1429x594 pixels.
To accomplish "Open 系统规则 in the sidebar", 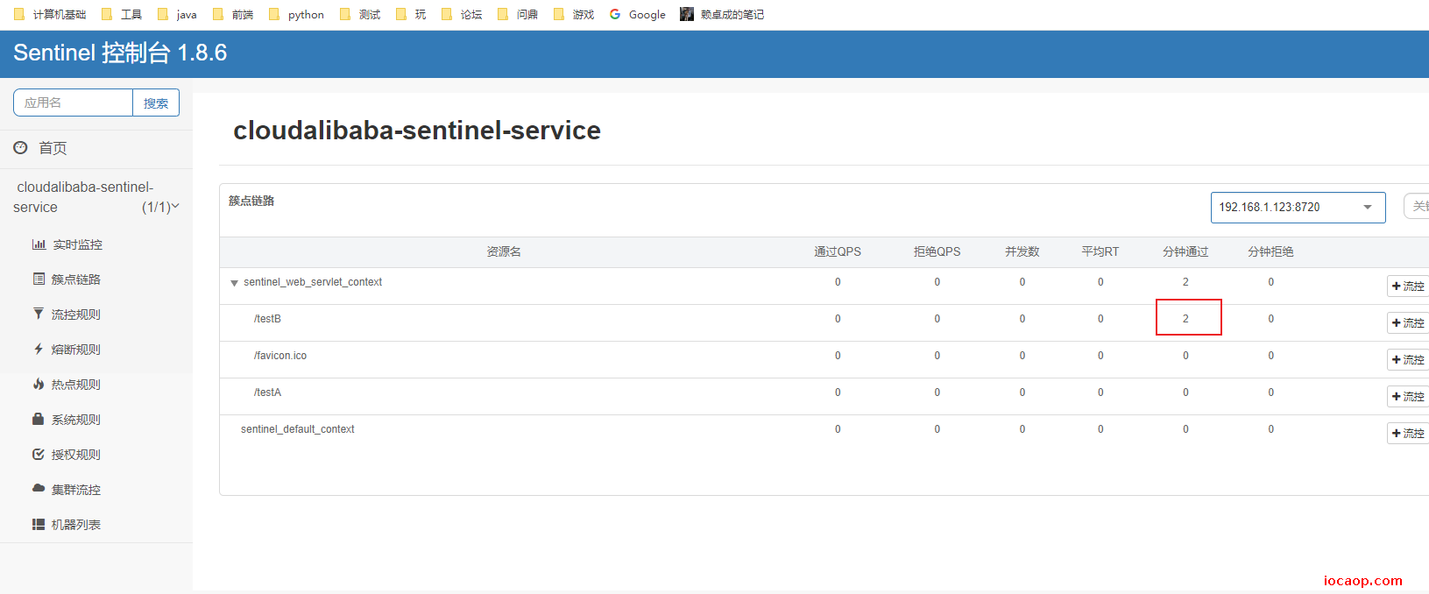I will click(x=76, y=420).
